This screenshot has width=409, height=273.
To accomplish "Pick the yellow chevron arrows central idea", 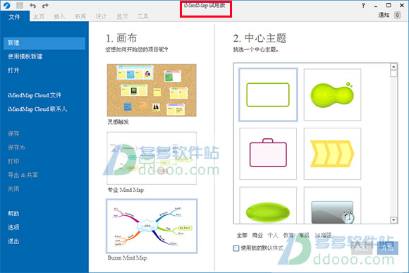I will pyautogui.click(x=332, y=154).
